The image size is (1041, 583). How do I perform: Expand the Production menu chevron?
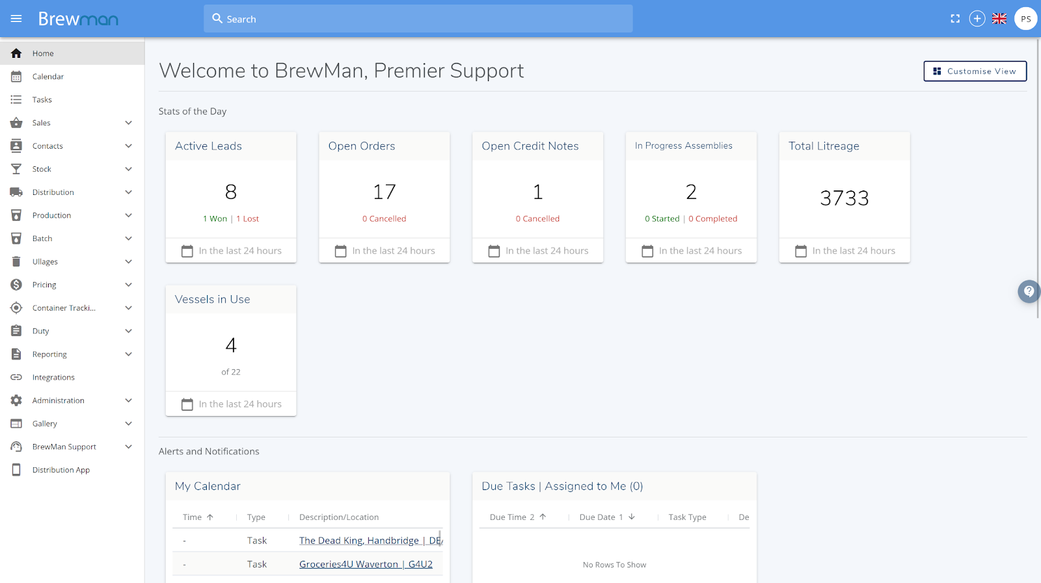pos(129,215)
